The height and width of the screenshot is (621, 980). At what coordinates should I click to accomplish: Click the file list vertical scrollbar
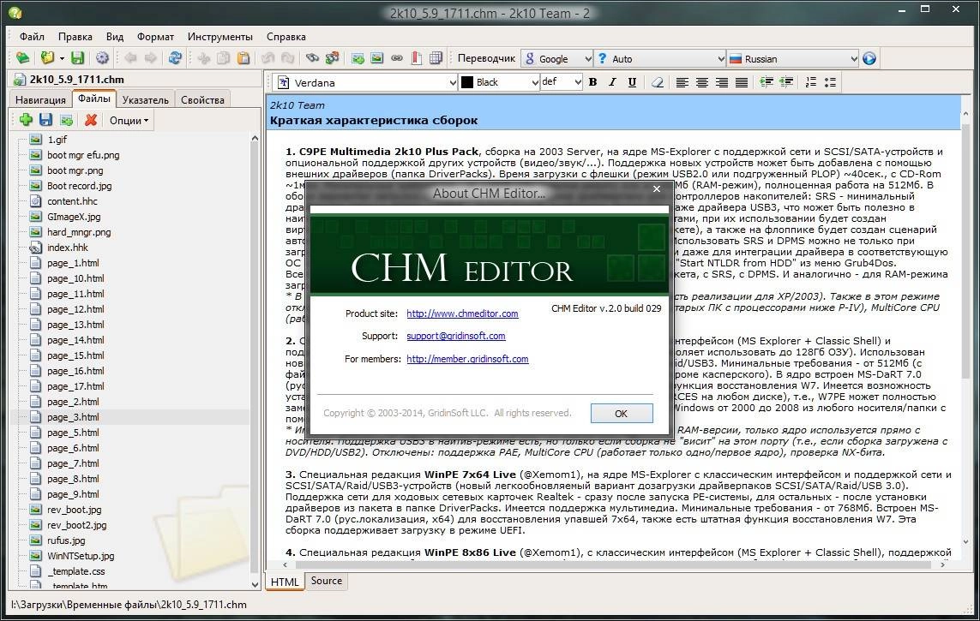(x=255, y=361)
